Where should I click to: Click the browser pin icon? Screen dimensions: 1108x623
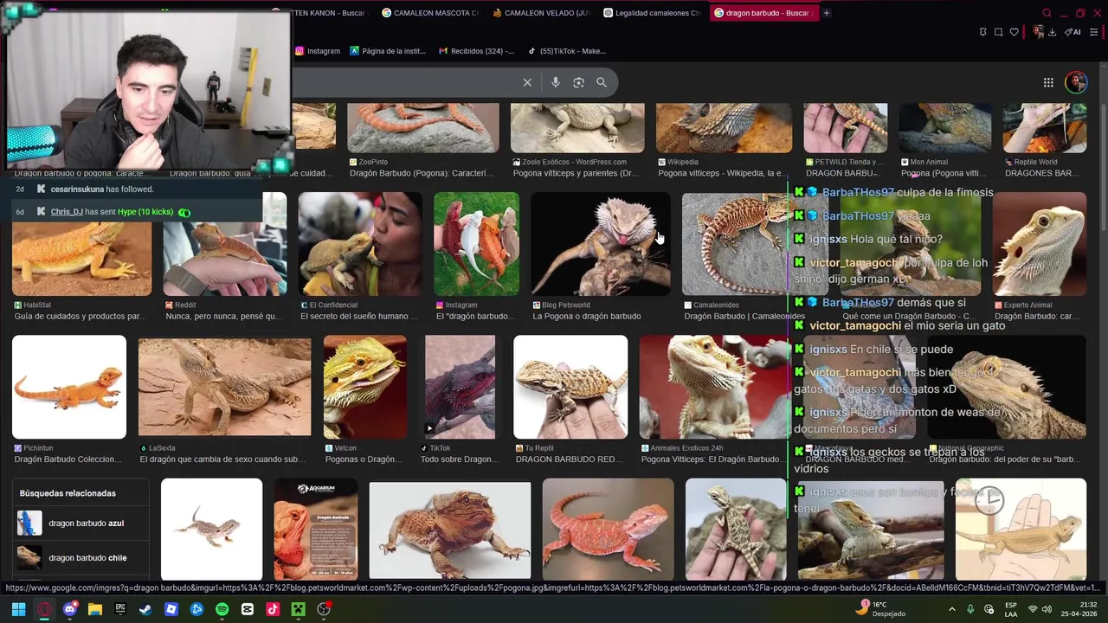982,32
